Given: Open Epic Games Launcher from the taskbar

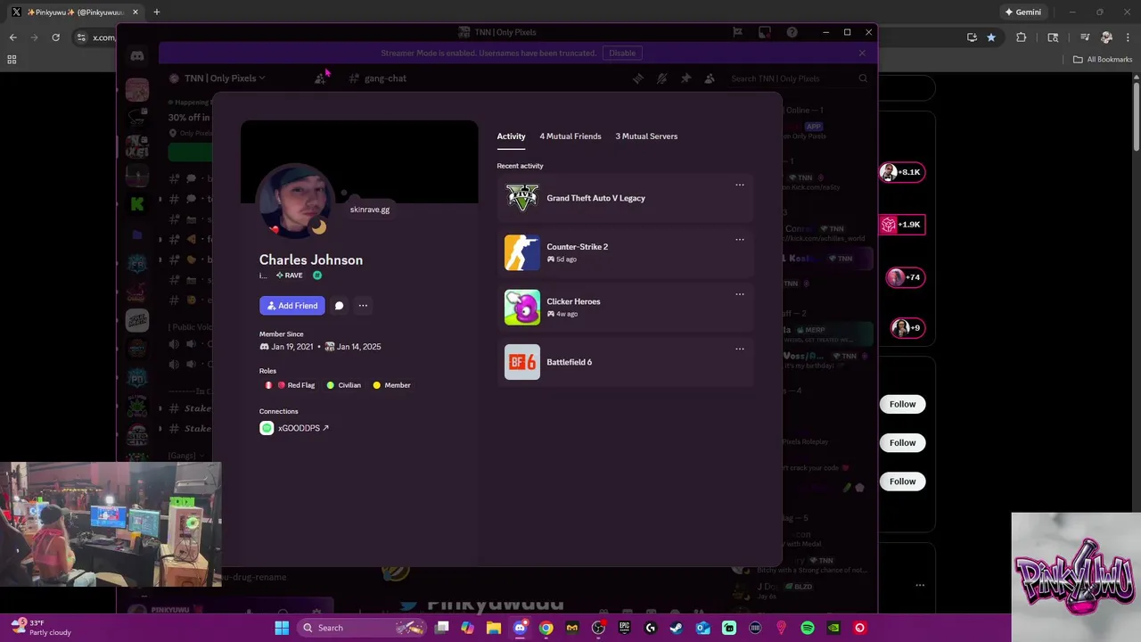Looking at the screenshot, I should (624, 628).
